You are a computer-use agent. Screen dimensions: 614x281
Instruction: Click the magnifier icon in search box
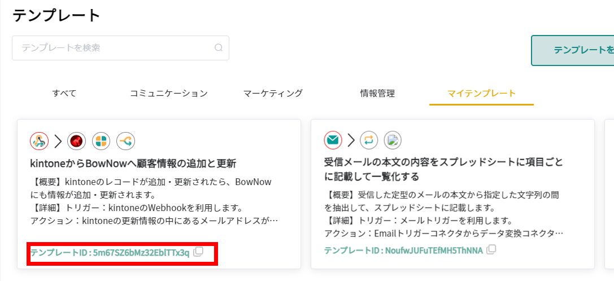[219, 48]
